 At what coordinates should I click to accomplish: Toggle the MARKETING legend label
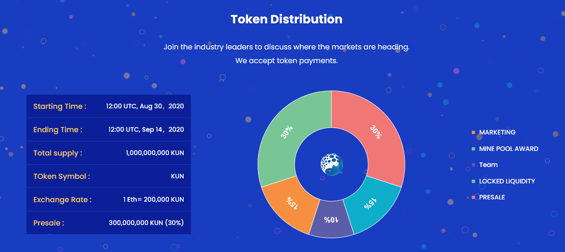pyautogui.click(x=497, y=132)
